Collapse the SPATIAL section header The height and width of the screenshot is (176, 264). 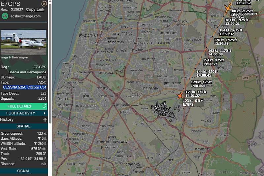coord(23,126)
